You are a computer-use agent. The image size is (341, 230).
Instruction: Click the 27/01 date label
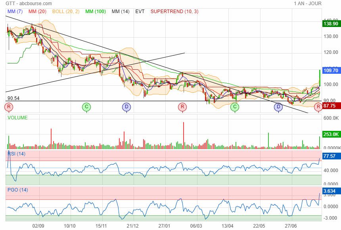tap(164, 226)
